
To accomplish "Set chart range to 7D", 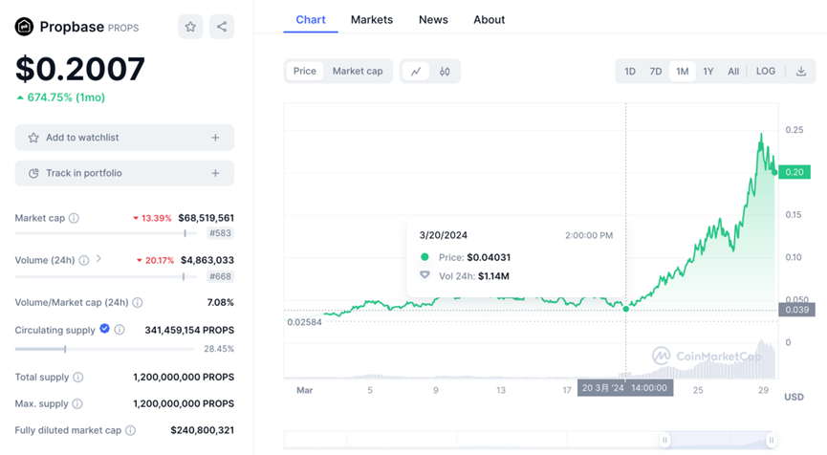I will pyautogui.click(x=656, y=71).
